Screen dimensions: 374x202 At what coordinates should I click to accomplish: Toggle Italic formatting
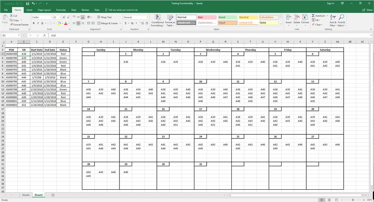(x=38, y=23)
